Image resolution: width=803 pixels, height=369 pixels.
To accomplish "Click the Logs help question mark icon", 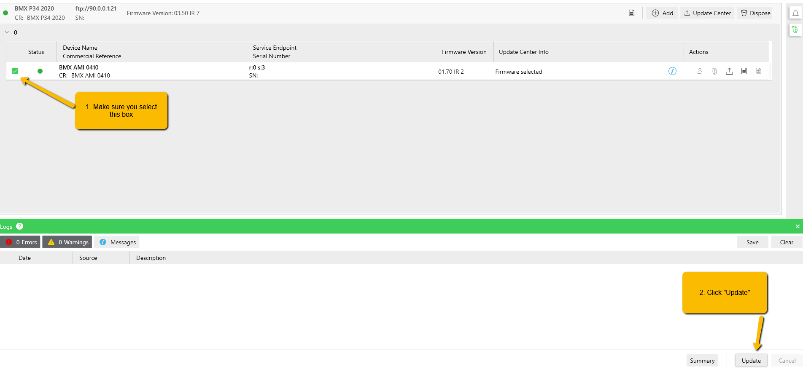I will point(19,226).
